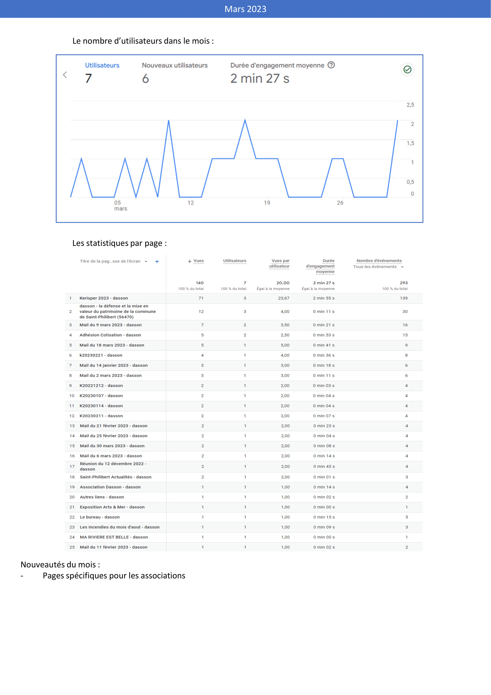Click 'K20230211 - dasson' row
The image size is (491, 695).
[244, 416]
